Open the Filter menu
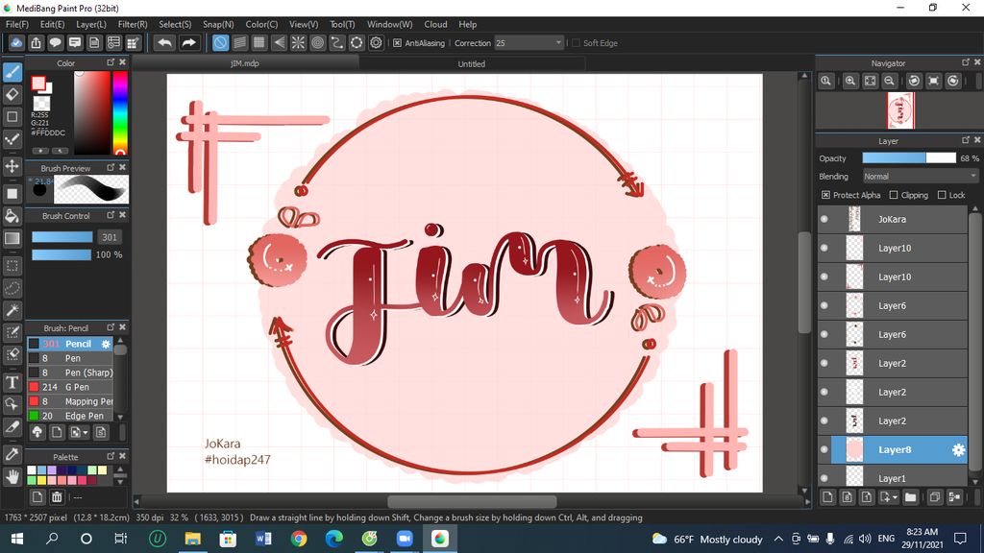The image size is (984, 553). point(133,24)
